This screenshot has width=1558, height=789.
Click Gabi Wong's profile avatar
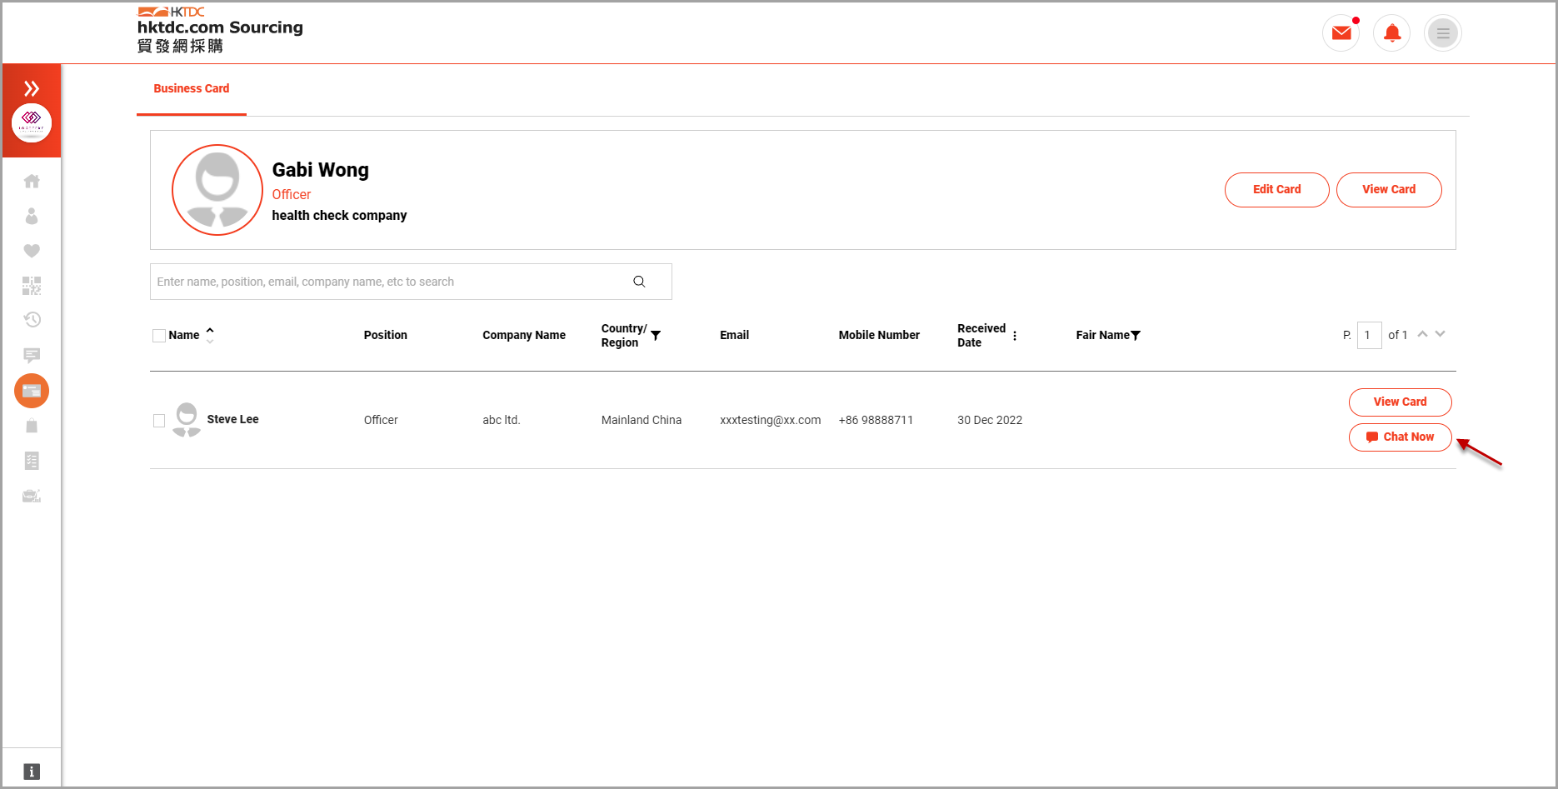point(217,190)
